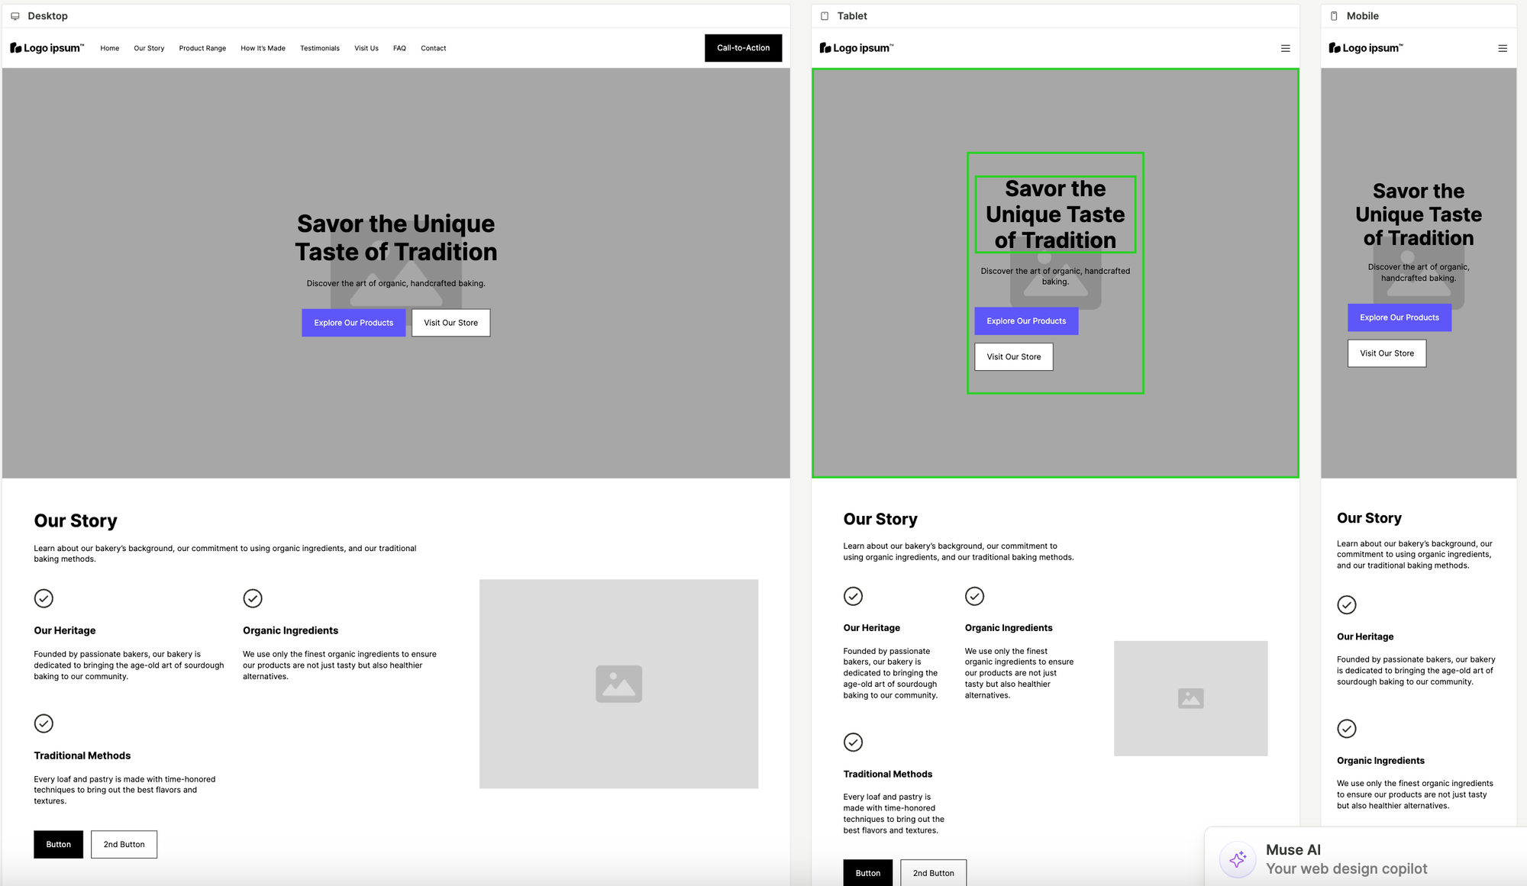The image size is (1527, 886).
Task: Click the black Call-to-Action button
Action: click(x=743, y=48)
